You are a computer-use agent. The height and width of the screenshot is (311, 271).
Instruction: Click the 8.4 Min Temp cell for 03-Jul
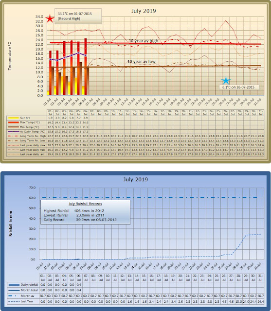coord(64,127)
